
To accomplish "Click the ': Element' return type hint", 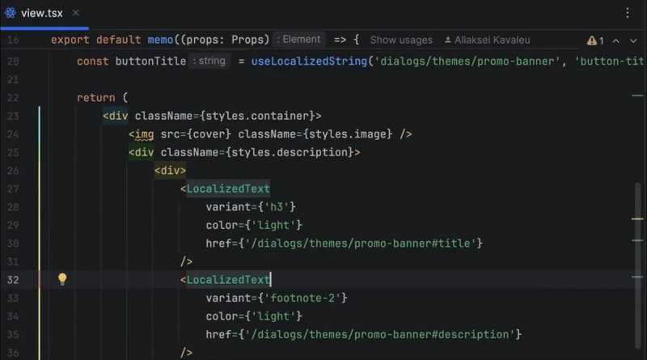I will tap(299, 39).
